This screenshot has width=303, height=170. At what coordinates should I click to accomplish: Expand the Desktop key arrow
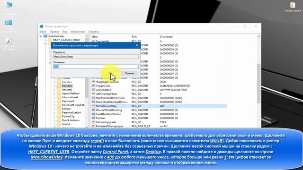54,86
